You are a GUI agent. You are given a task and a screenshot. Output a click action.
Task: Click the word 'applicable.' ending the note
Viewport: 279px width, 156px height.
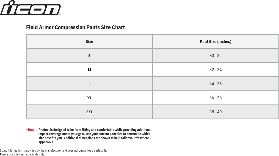click(x=46, y=142)
